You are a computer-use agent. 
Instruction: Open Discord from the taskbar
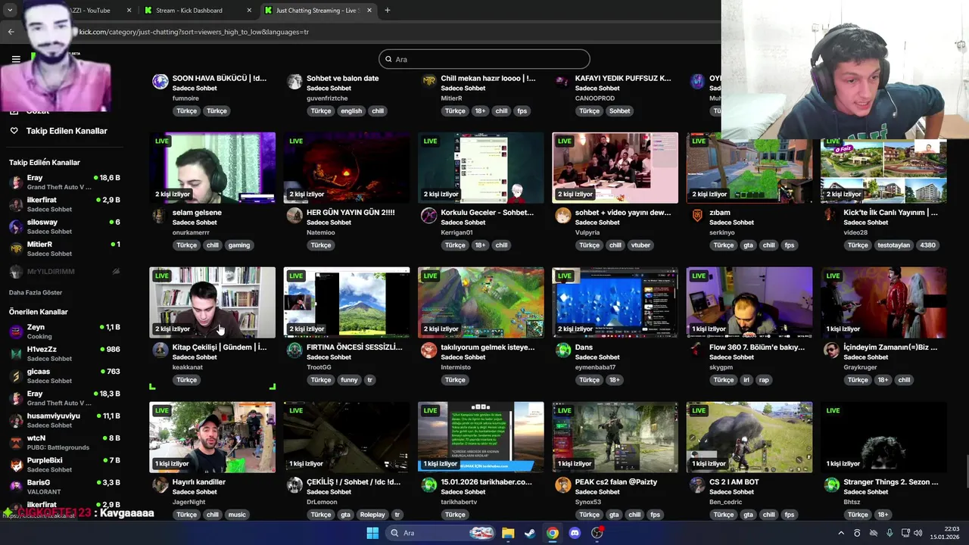[575, 533]
